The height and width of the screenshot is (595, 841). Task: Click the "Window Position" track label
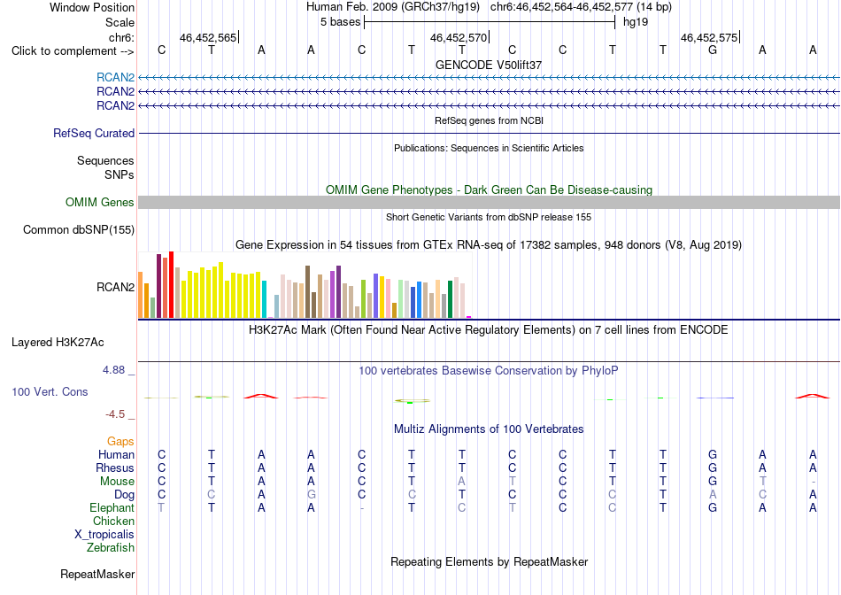(x=92, y=7)
